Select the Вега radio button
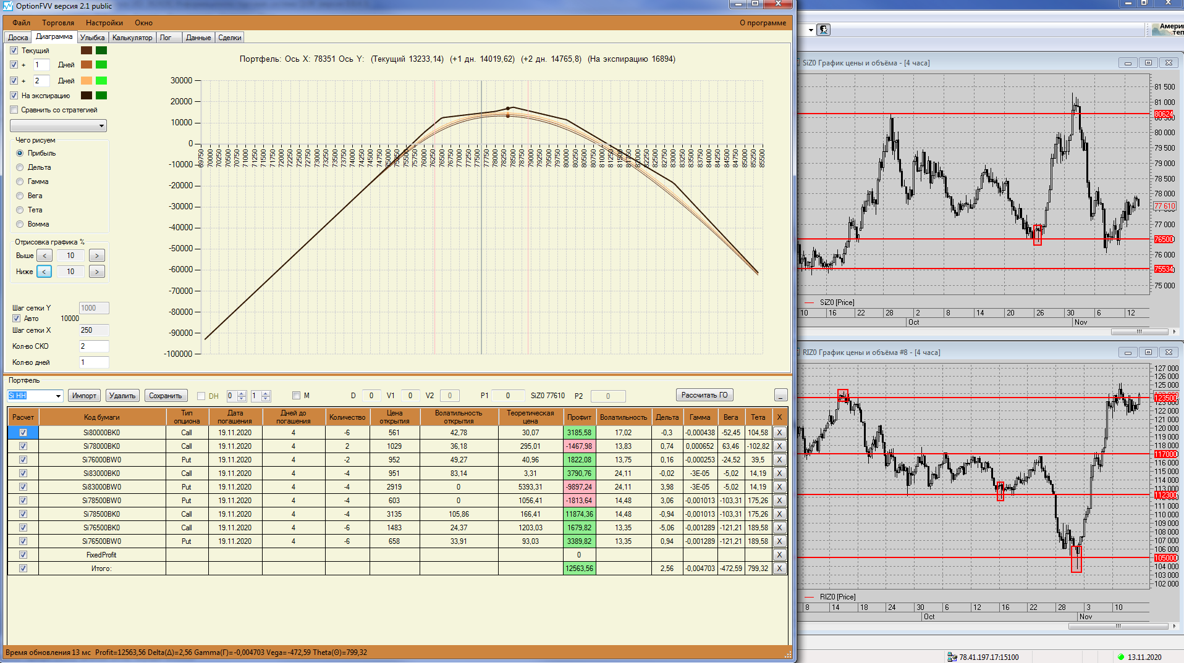This screenshot has height=663, width=1184. (20, 196)
